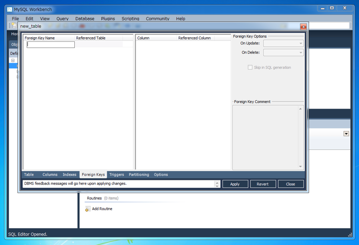Switch to the Columns tab
This screenshot has width=359, height=245.
click(50, 175)
